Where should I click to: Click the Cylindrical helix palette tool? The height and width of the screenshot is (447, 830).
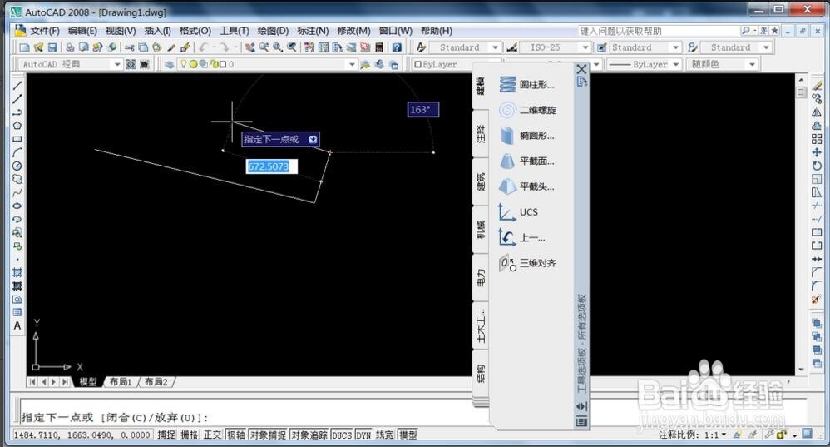coord(526,84)
